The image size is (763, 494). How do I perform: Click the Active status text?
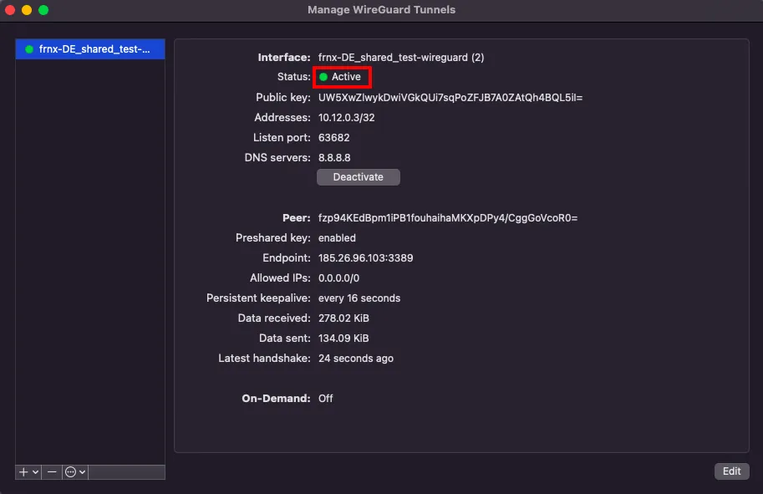click(x=346, y=77)
